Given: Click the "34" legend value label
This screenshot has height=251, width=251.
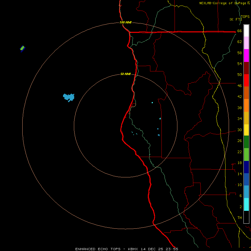Looking at the screenshot, I should (x=240, y=119).
